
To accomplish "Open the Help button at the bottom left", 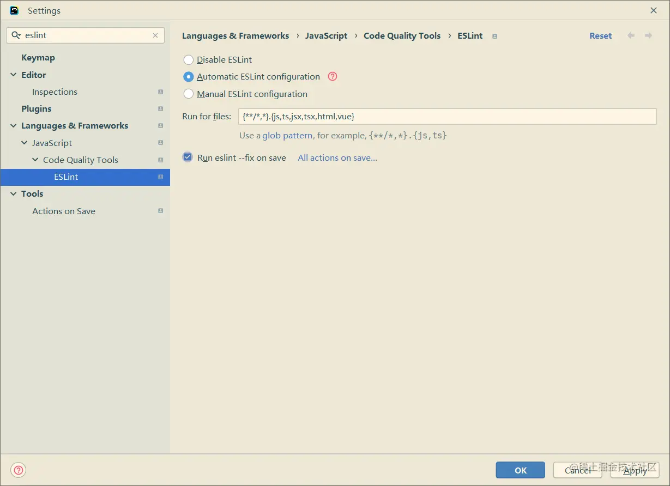I will (x=19, y=470).
